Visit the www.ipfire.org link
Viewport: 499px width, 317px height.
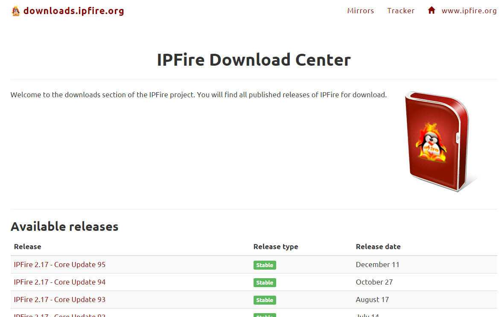(x=469, y=11)
